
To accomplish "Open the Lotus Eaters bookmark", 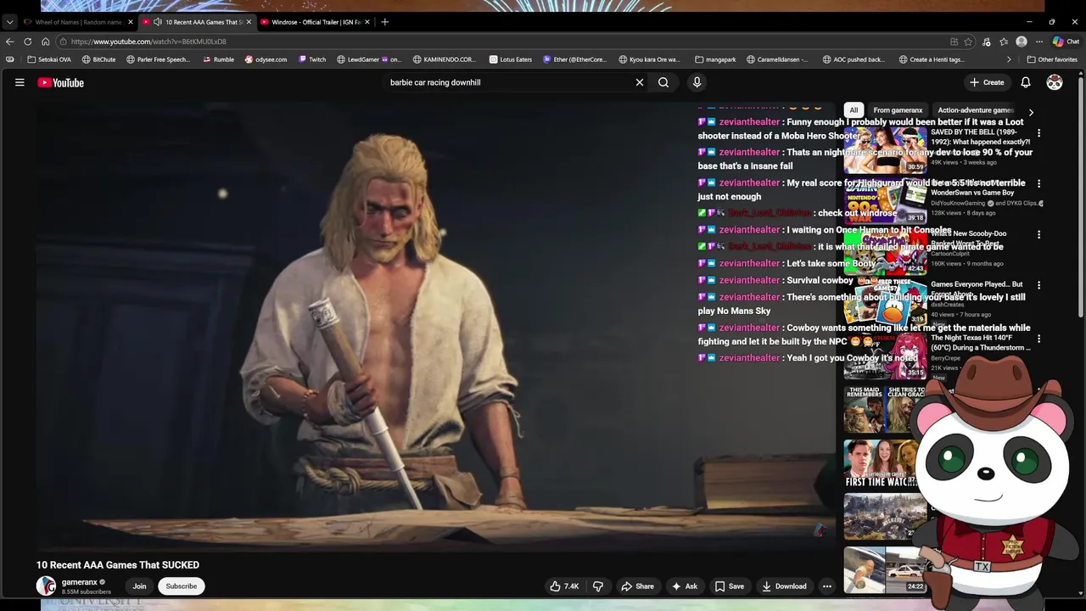I will (510, 59).
